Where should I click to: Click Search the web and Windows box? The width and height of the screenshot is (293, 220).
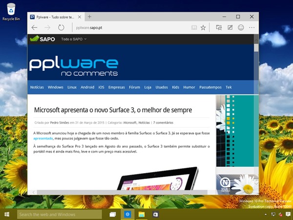(x=60, y=215)
